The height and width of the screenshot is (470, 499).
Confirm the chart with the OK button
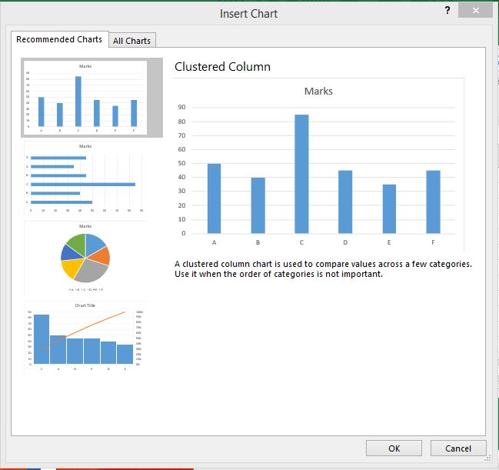click(x=394, y=448)
